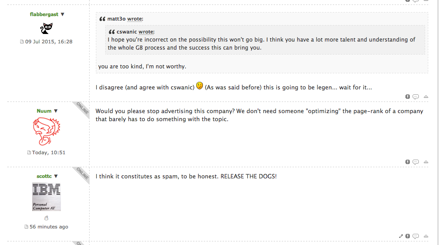The height and width of the screenshot is (245, 439).
Task: Jump to top from flabbergast's post arrow
Action: [426, 97]
